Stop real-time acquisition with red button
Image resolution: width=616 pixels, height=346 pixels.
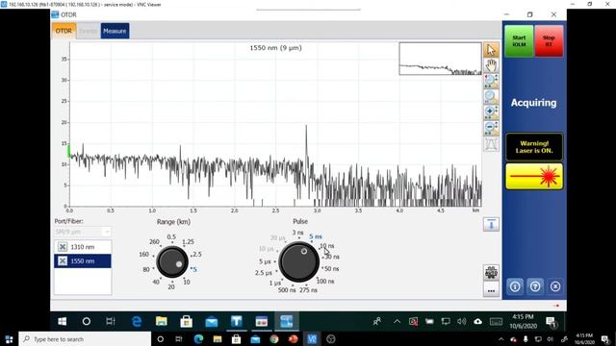pos(549,40)
